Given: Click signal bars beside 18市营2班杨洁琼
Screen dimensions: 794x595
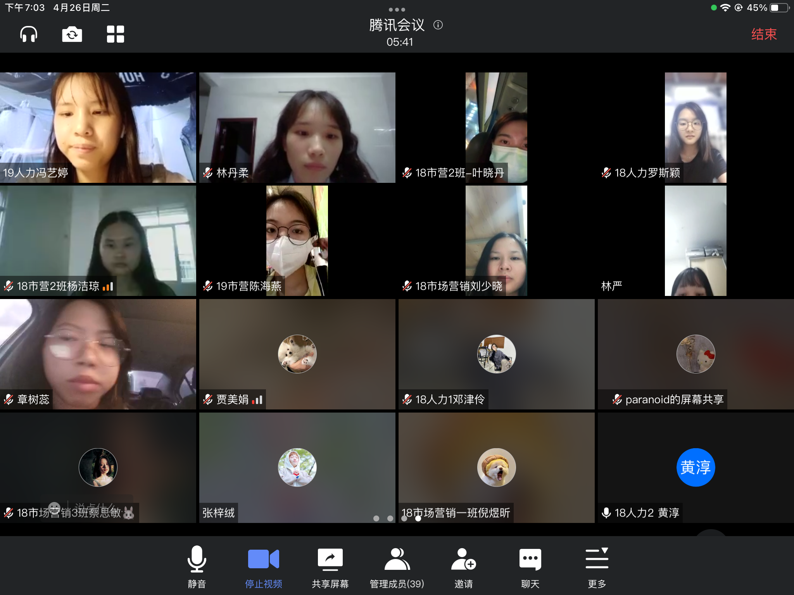Looking at the screenshot, I should (x=108, y=287).
